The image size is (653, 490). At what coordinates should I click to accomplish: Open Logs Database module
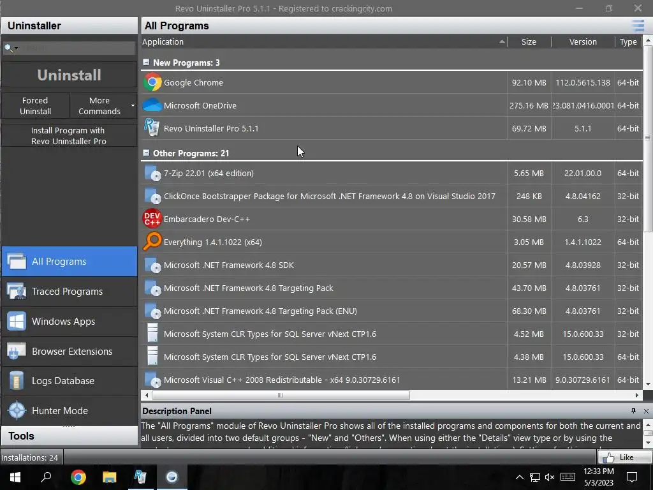pyautogui.click(x=69, y=381)
